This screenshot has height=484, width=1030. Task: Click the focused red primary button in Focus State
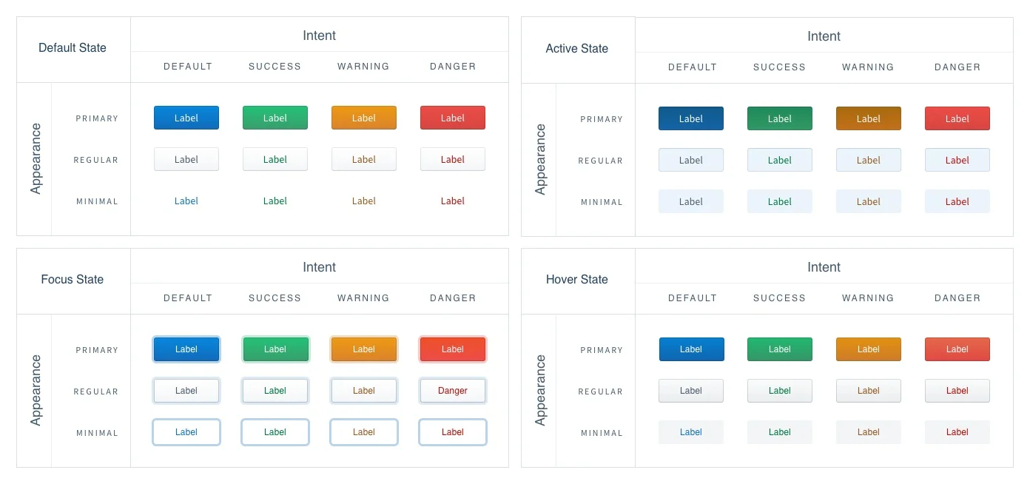click(x=453, y=349)
